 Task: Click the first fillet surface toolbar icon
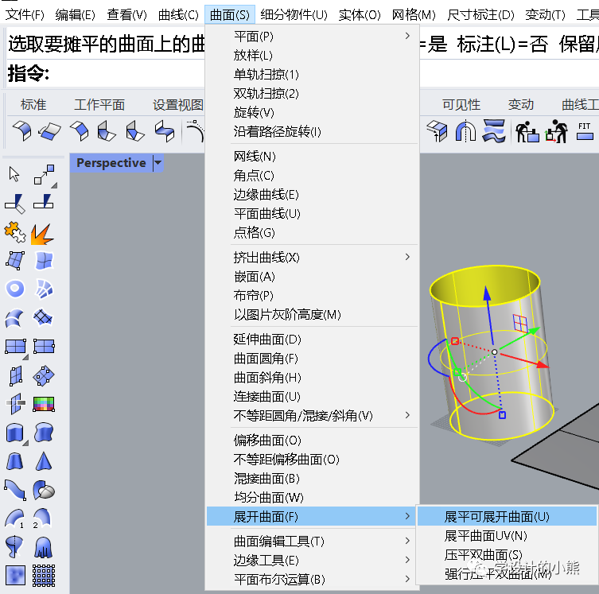pos(21,130)
